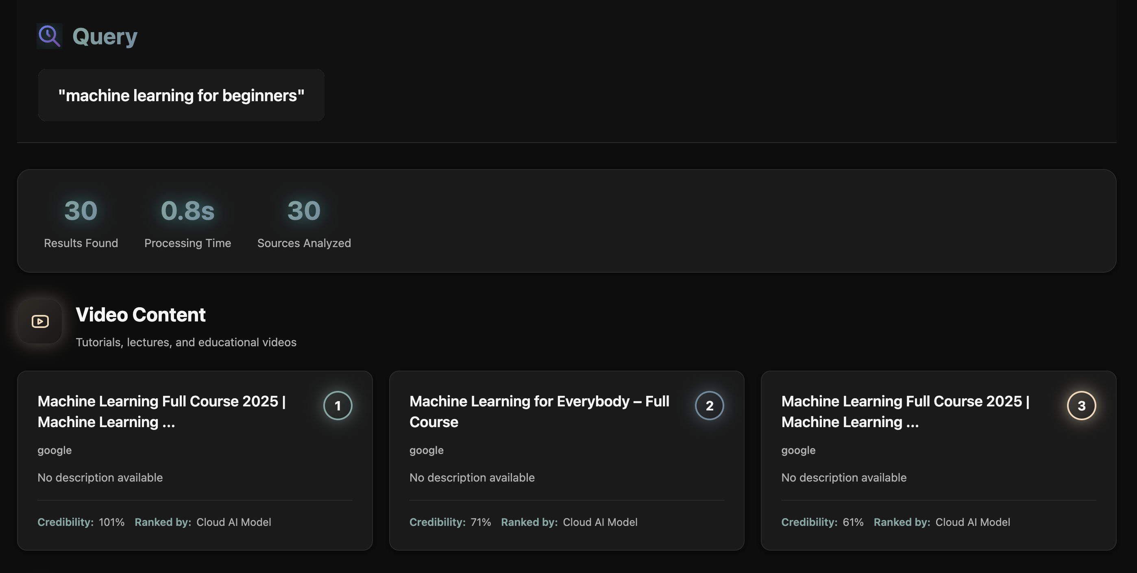
Task: Click the magnifying glass Query icon
Action: (x=49, y=36)
